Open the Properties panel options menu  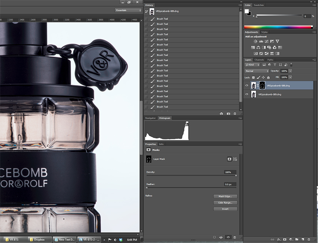pyautogui.click(x=240, y=144)
